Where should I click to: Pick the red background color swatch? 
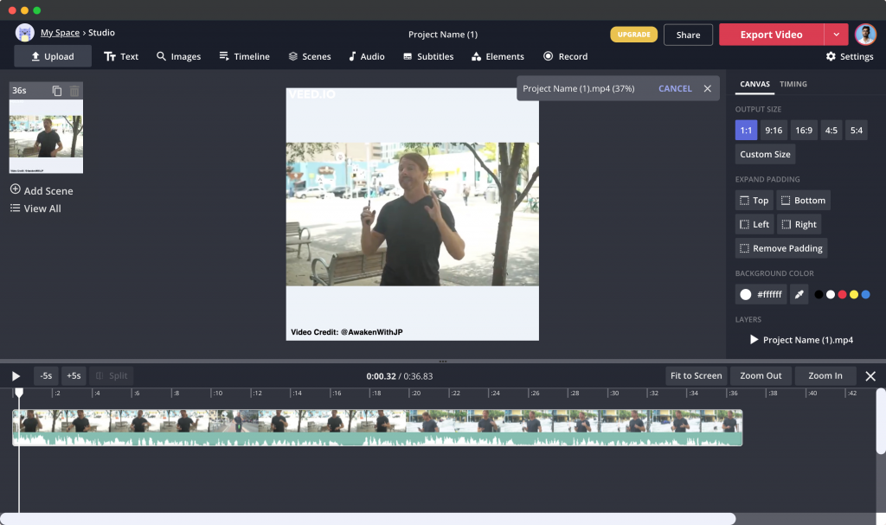(x=842, y=295)
